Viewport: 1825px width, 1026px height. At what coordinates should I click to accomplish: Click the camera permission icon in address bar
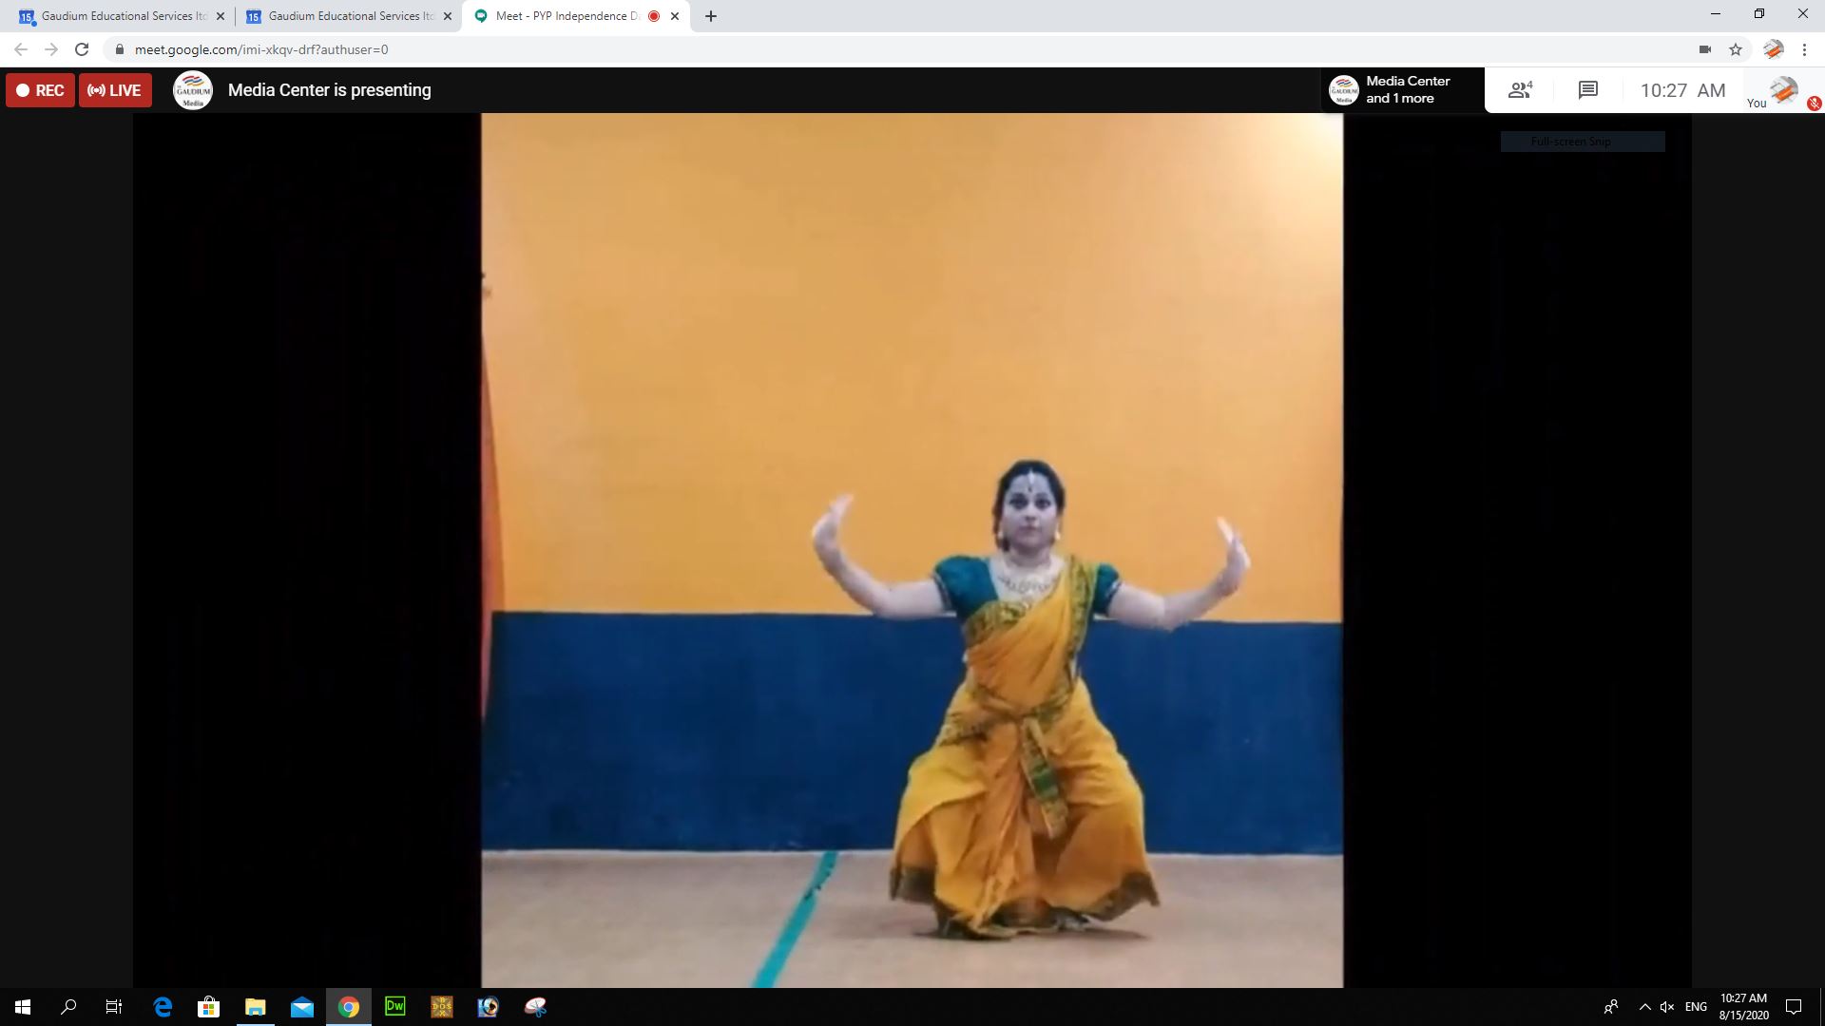pos(1705,49)
